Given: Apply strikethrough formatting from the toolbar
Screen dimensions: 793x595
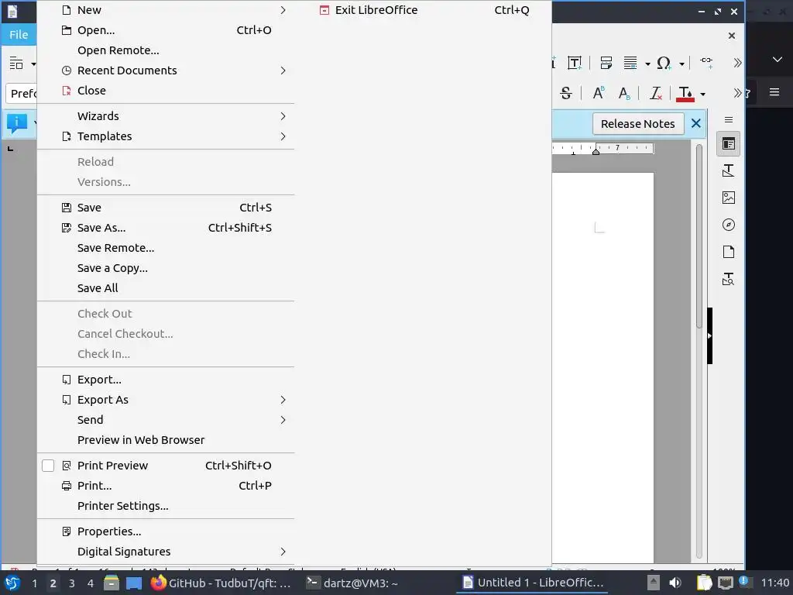Looking at the screenshot, I should 566,93.
